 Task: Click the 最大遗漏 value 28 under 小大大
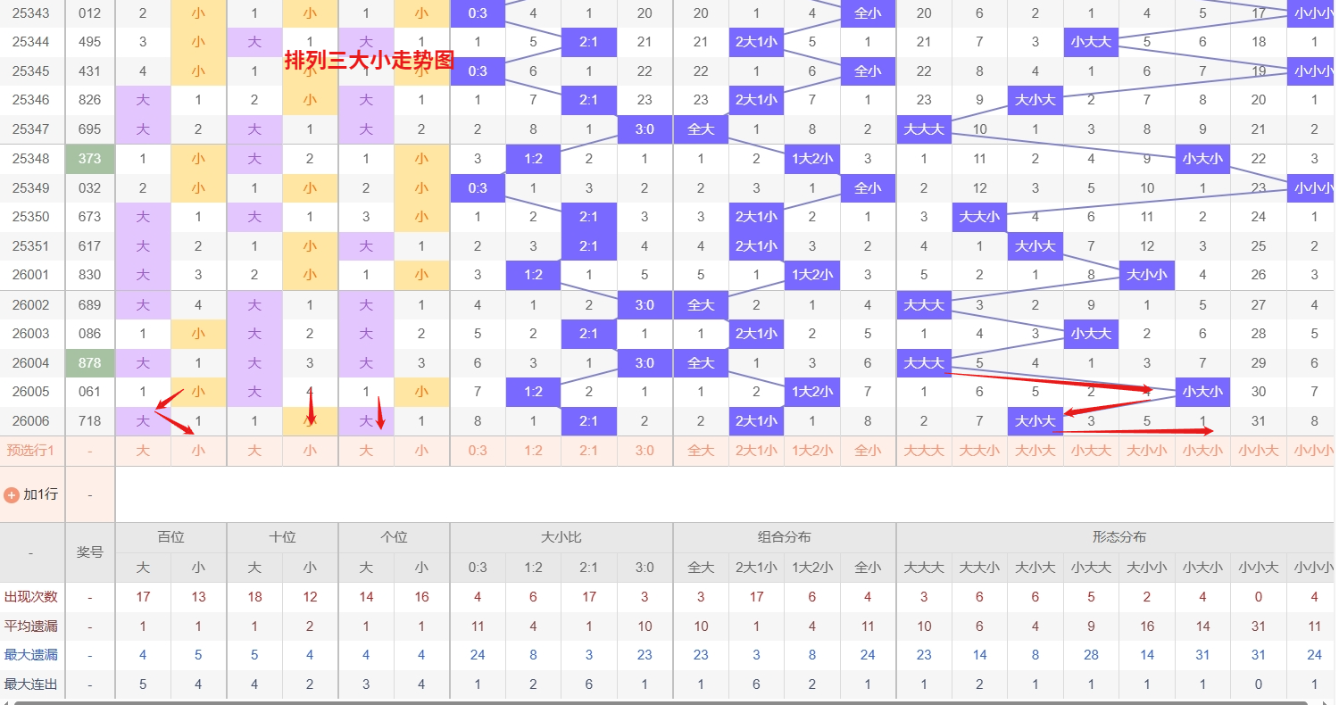click(1091, 655)
